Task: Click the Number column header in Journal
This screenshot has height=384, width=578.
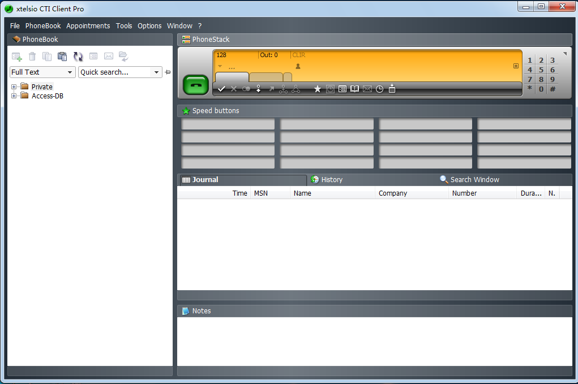Action: (482, 193)
